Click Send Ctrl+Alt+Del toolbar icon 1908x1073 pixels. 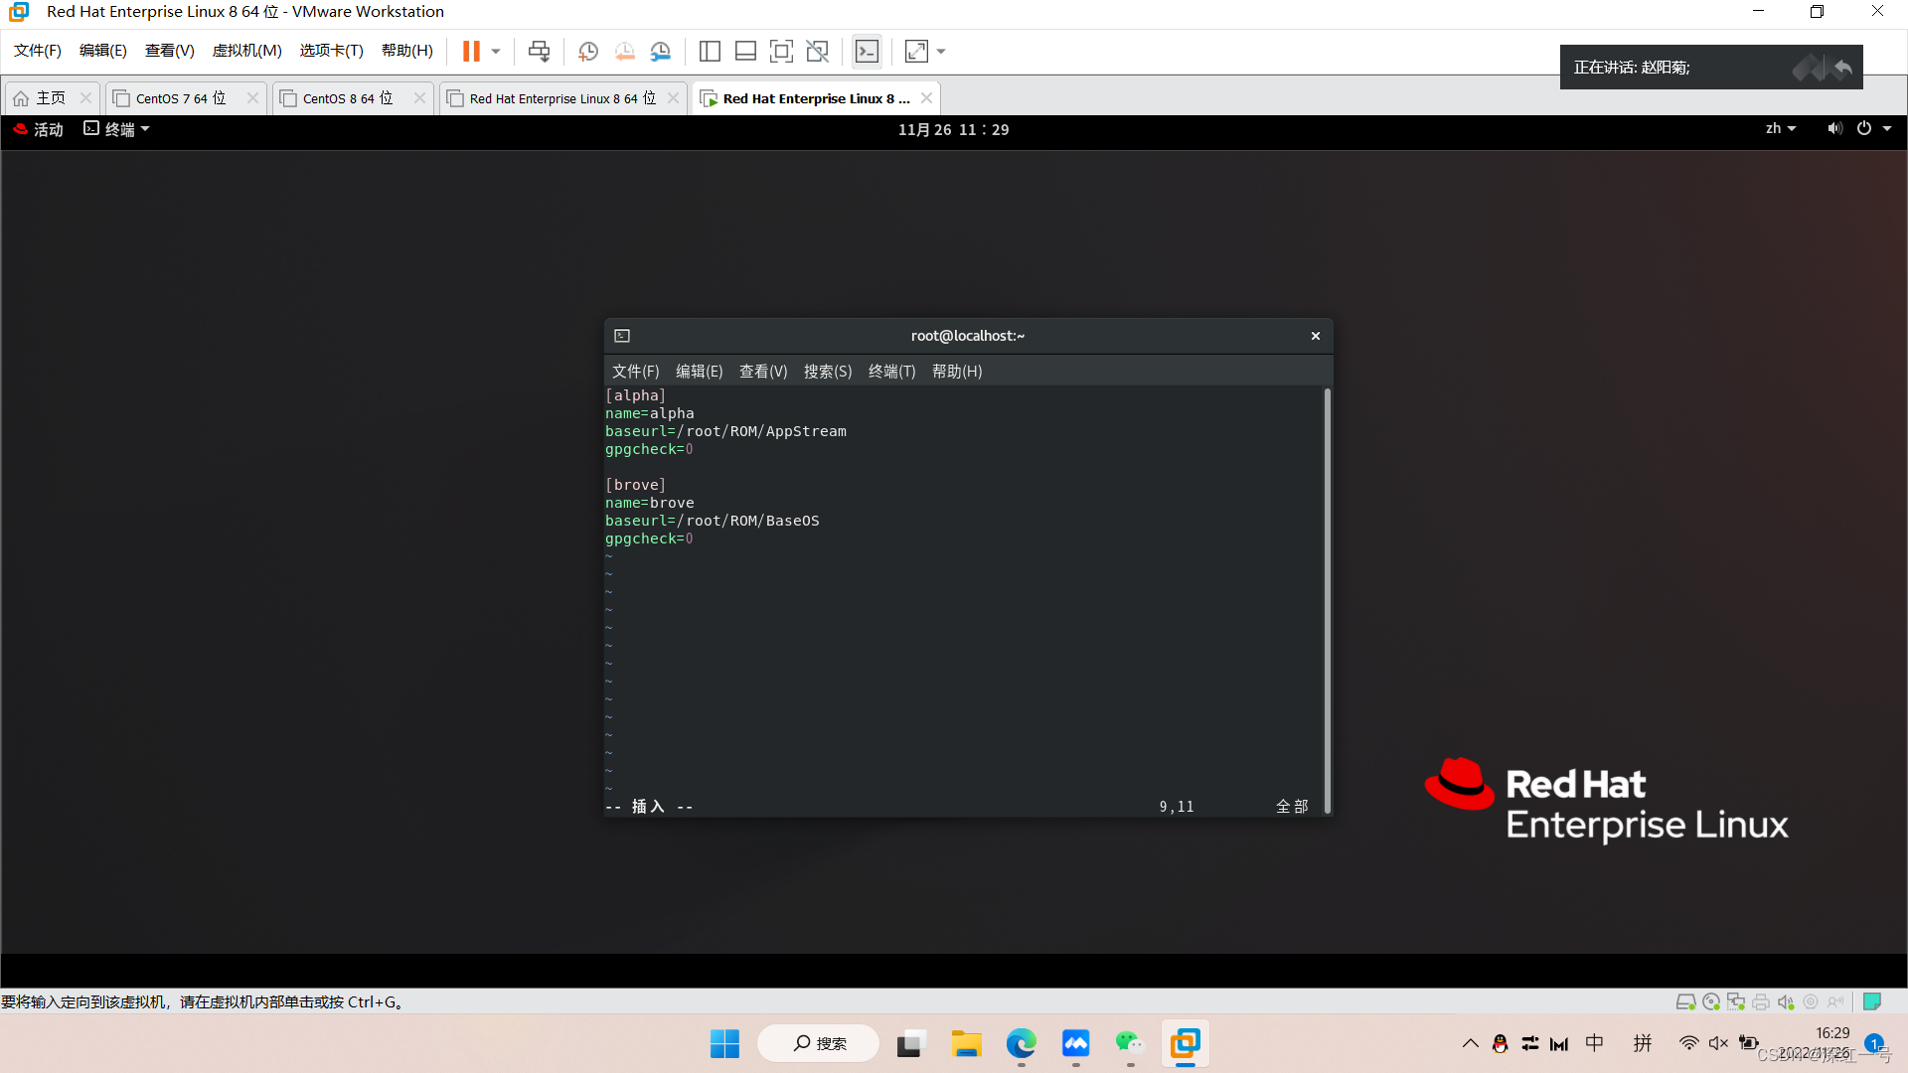click(x=539, y=51)
